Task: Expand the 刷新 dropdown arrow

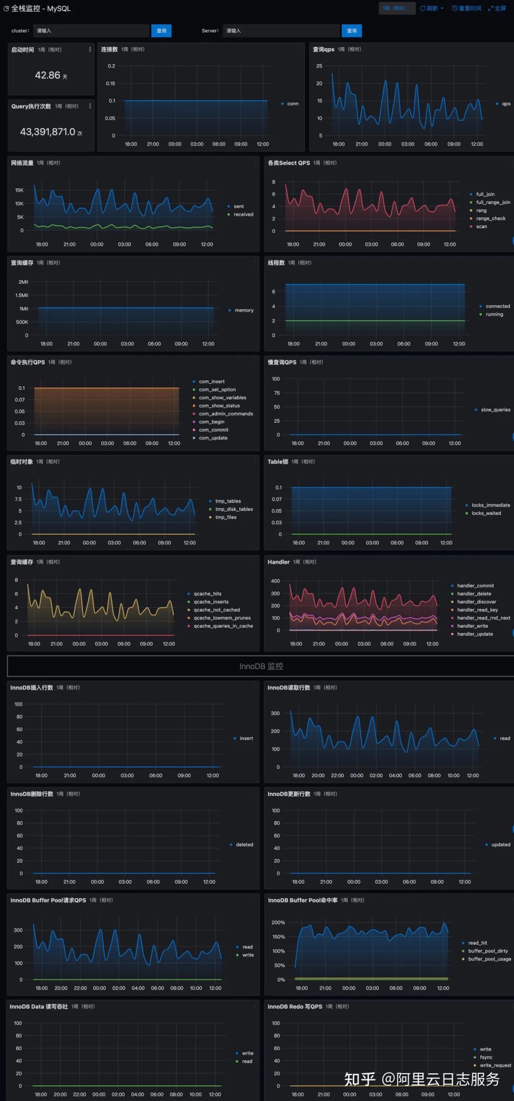Action: [x=442, y=9]
